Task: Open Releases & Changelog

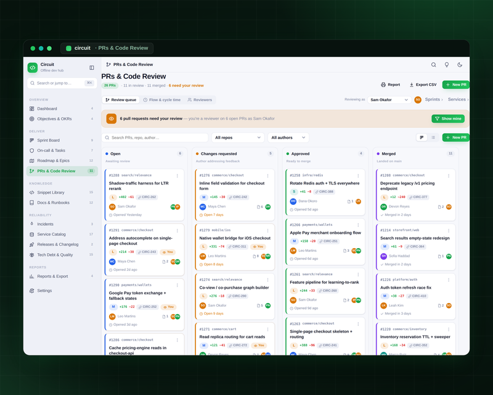Action: 62,244
